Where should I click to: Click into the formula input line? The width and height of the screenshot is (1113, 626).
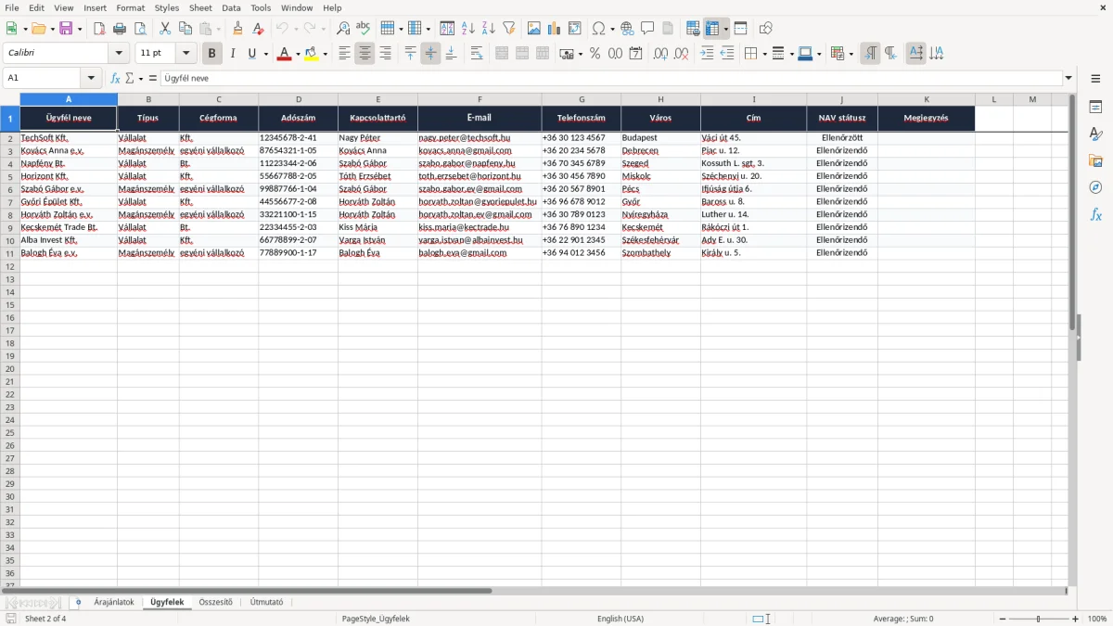point(610,79)
